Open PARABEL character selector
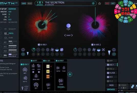The height and width of the screenshot is (93, 137). click(x=61, y=87)
